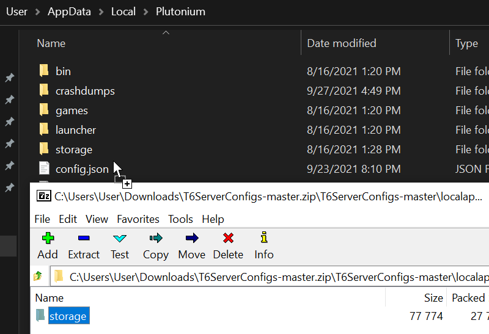The width and height of the screenshot is (489, 334).
Task: Click the Move arrow icon
Action: pyautogui.click(x=191, y=238)
